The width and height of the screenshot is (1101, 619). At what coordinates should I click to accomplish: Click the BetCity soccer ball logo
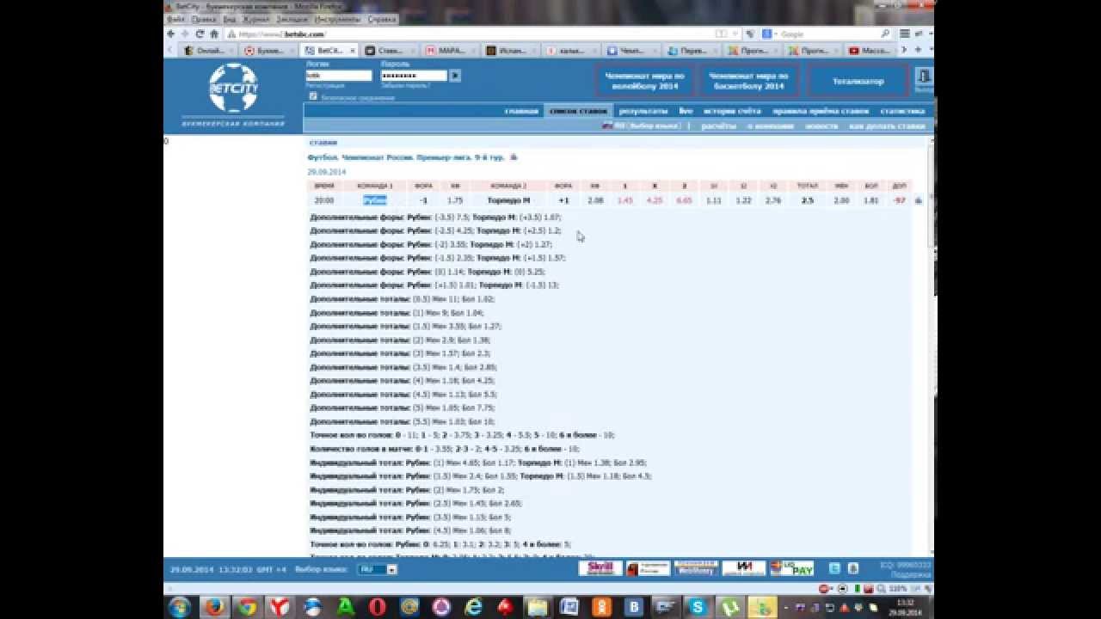233,89
